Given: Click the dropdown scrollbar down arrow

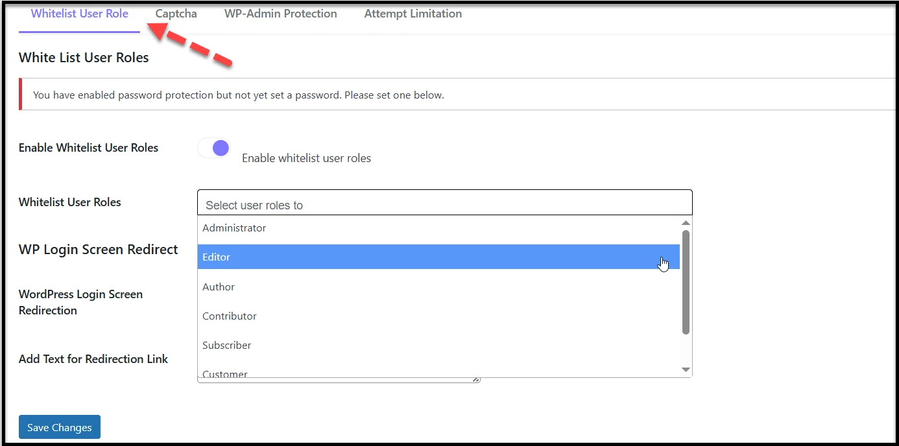Looking at the screenshot, I should point(686,370).
